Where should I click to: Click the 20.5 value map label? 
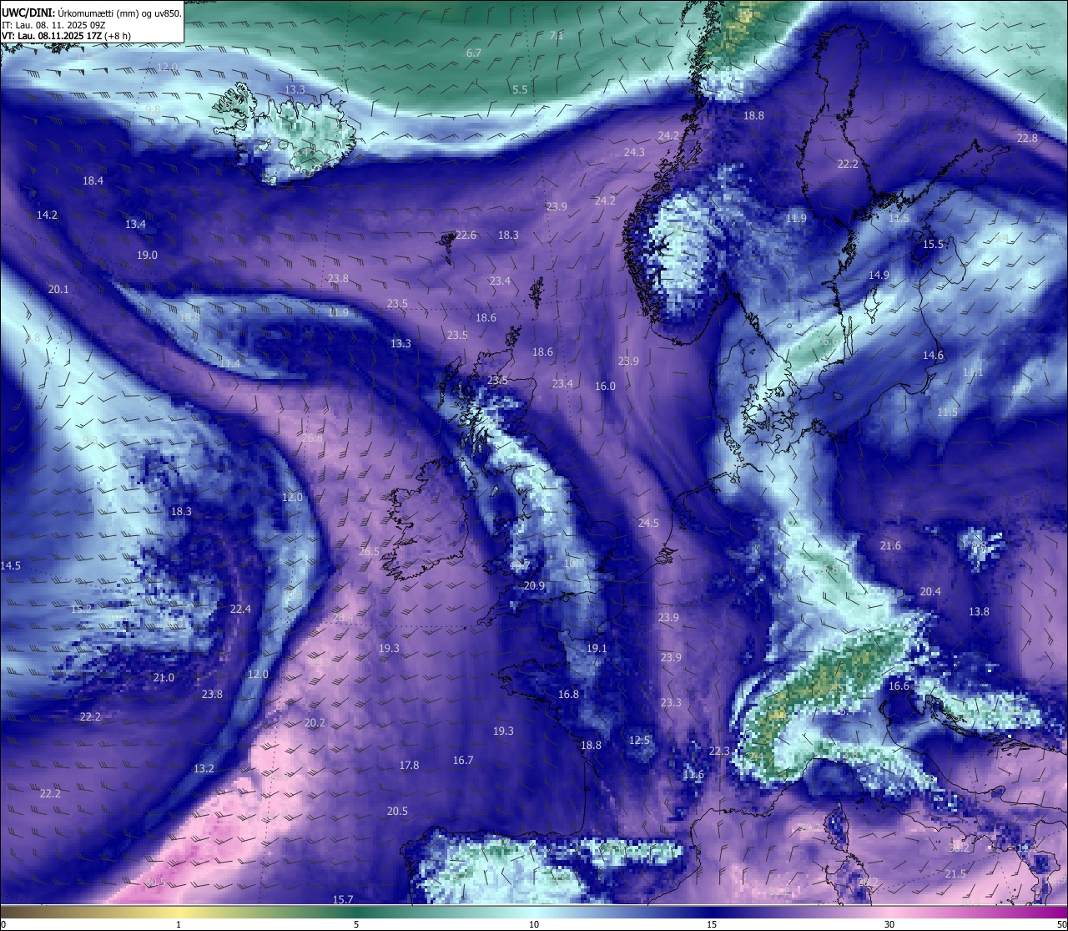[x=397, y=811]
